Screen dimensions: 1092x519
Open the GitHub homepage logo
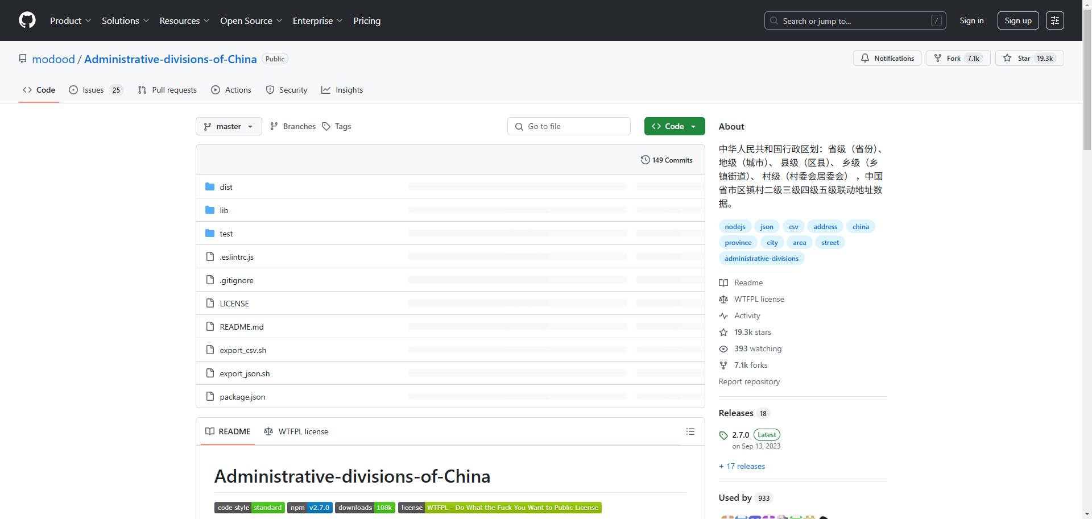(27, 20)
